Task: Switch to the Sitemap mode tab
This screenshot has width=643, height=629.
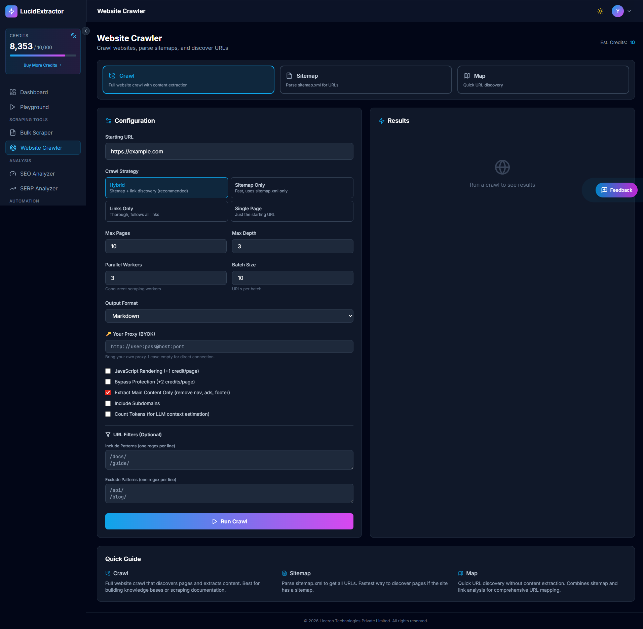Action: [365, 80]
